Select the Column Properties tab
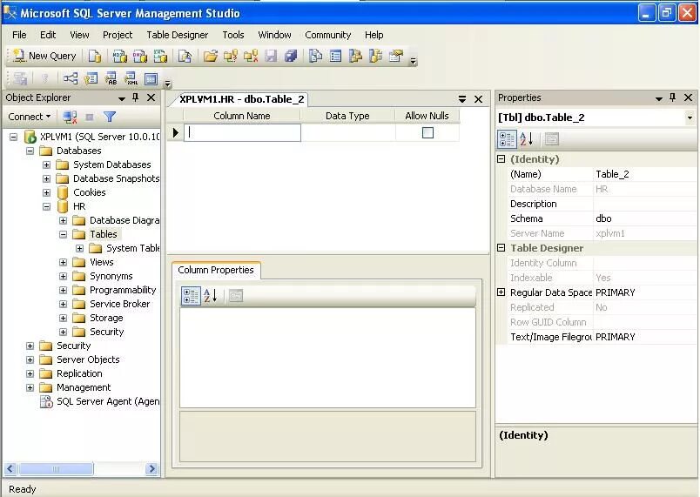 tap(216, 270)
